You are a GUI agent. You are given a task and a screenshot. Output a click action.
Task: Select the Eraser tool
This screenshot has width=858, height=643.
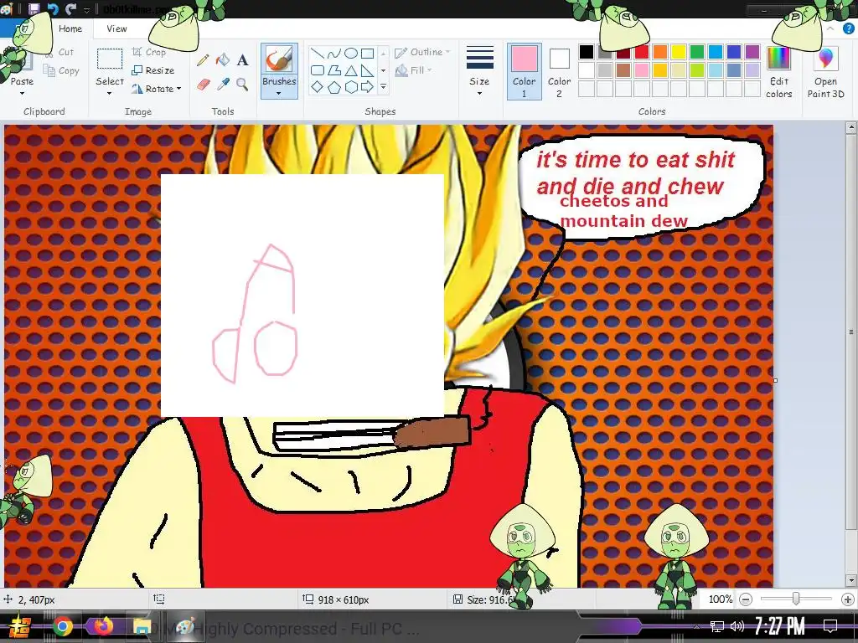(x=203, y=85)
